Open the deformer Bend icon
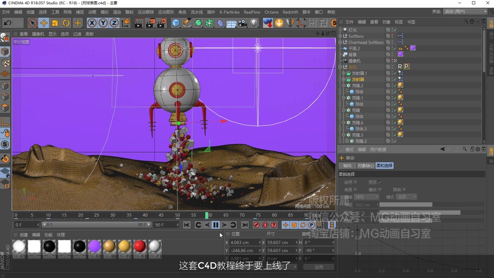 click(220, 23)
